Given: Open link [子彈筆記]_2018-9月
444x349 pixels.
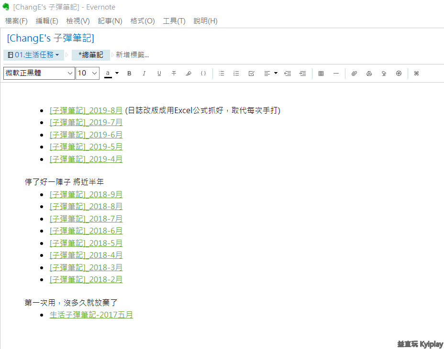Looking at the screenshot, I should 86,194.
